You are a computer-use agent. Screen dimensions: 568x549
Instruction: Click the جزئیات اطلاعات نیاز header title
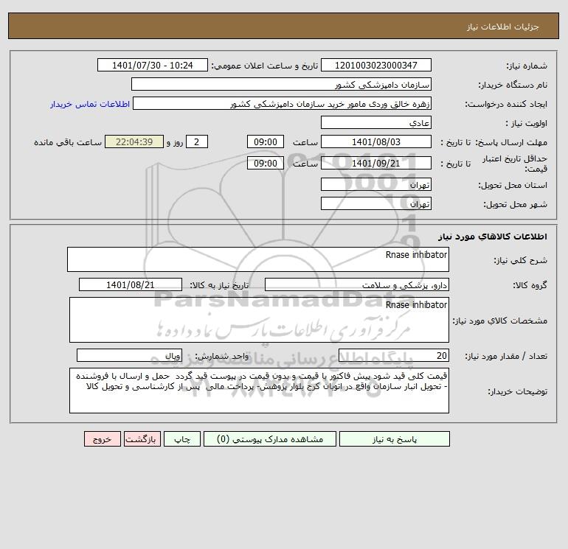[x=503, y=27]
